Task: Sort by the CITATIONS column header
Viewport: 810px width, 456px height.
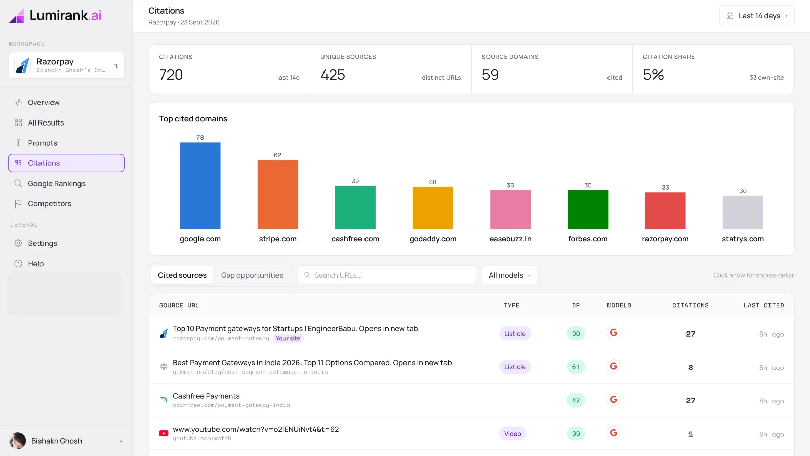Action: (x=691, y=305)
